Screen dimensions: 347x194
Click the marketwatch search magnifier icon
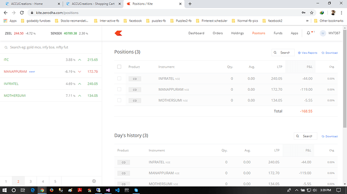pyautogui.click(x=6, y=47)
